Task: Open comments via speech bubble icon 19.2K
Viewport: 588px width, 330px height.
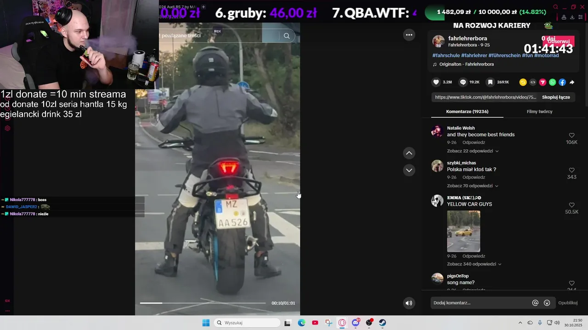Action: (x=463, y=82)
